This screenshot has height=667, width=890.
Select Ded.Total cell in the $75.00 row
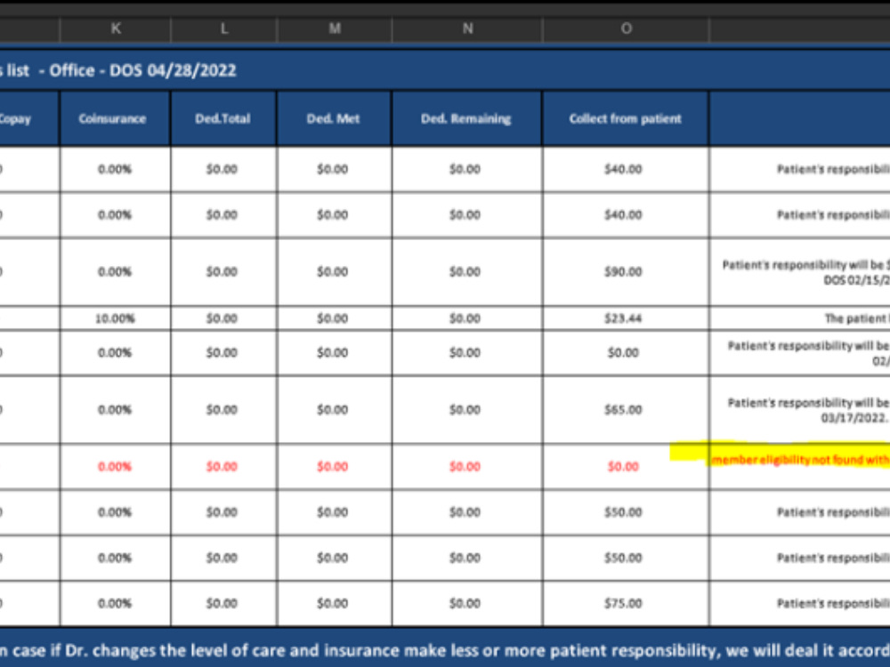coord(223,604)
